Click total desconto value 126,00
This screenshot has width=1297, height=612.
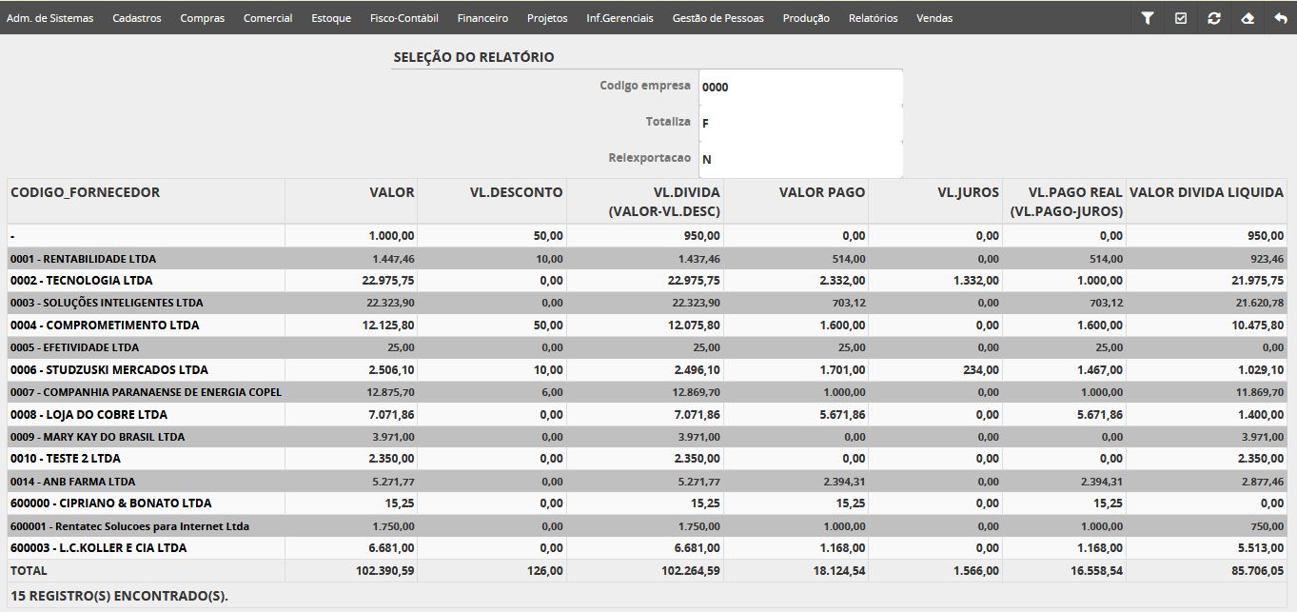(545, 571)
